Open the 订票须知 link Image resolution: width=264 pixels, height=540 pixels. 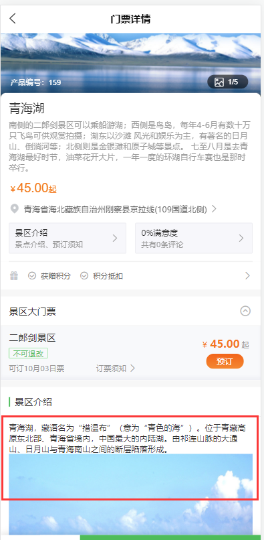[x=111, y=368]
